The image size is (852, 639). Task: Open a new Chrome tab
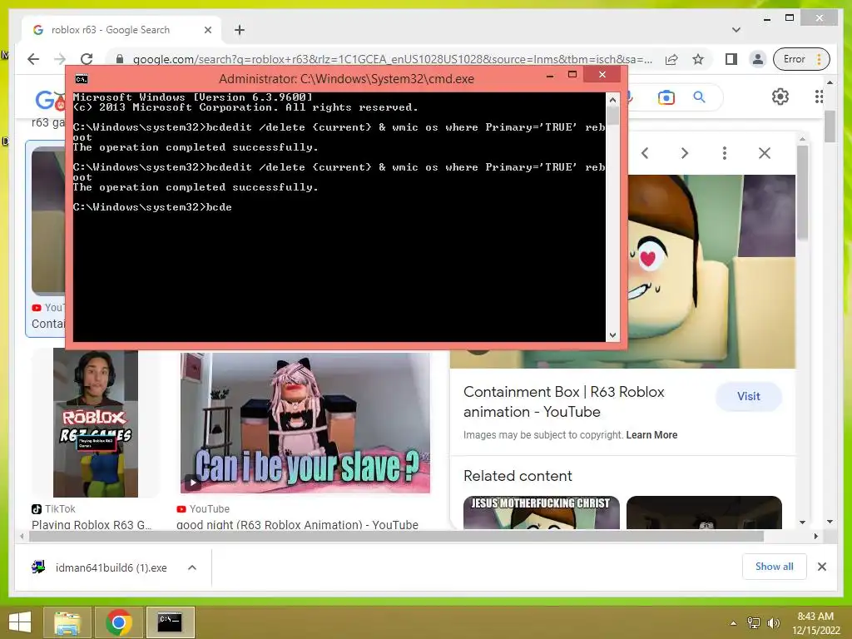(x=240, y=30)
